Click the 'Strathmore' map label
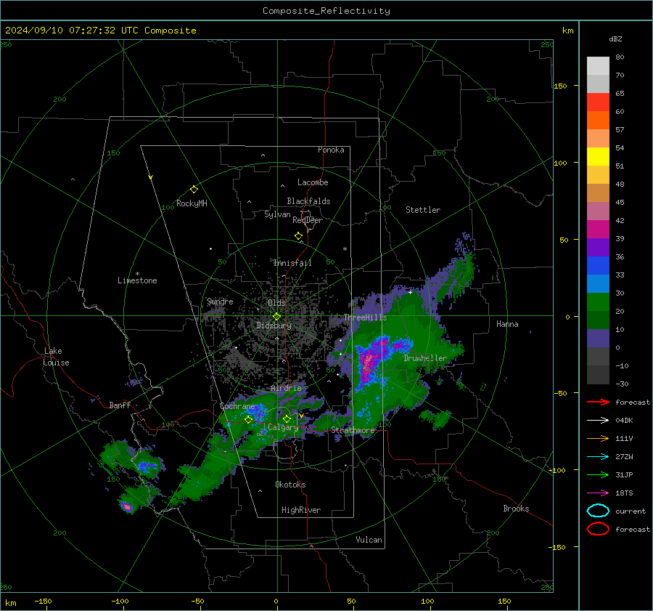 coord(353,430)
